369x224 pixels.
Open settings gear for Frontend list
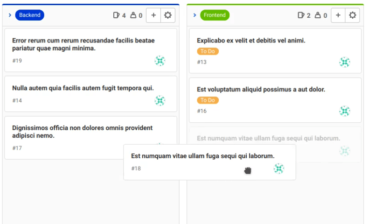(353, 15)
